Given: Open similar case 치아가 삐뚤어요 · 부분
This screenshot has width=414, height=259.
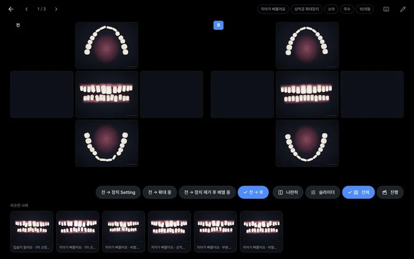Looking at the screenshot, I should point(215,231).
